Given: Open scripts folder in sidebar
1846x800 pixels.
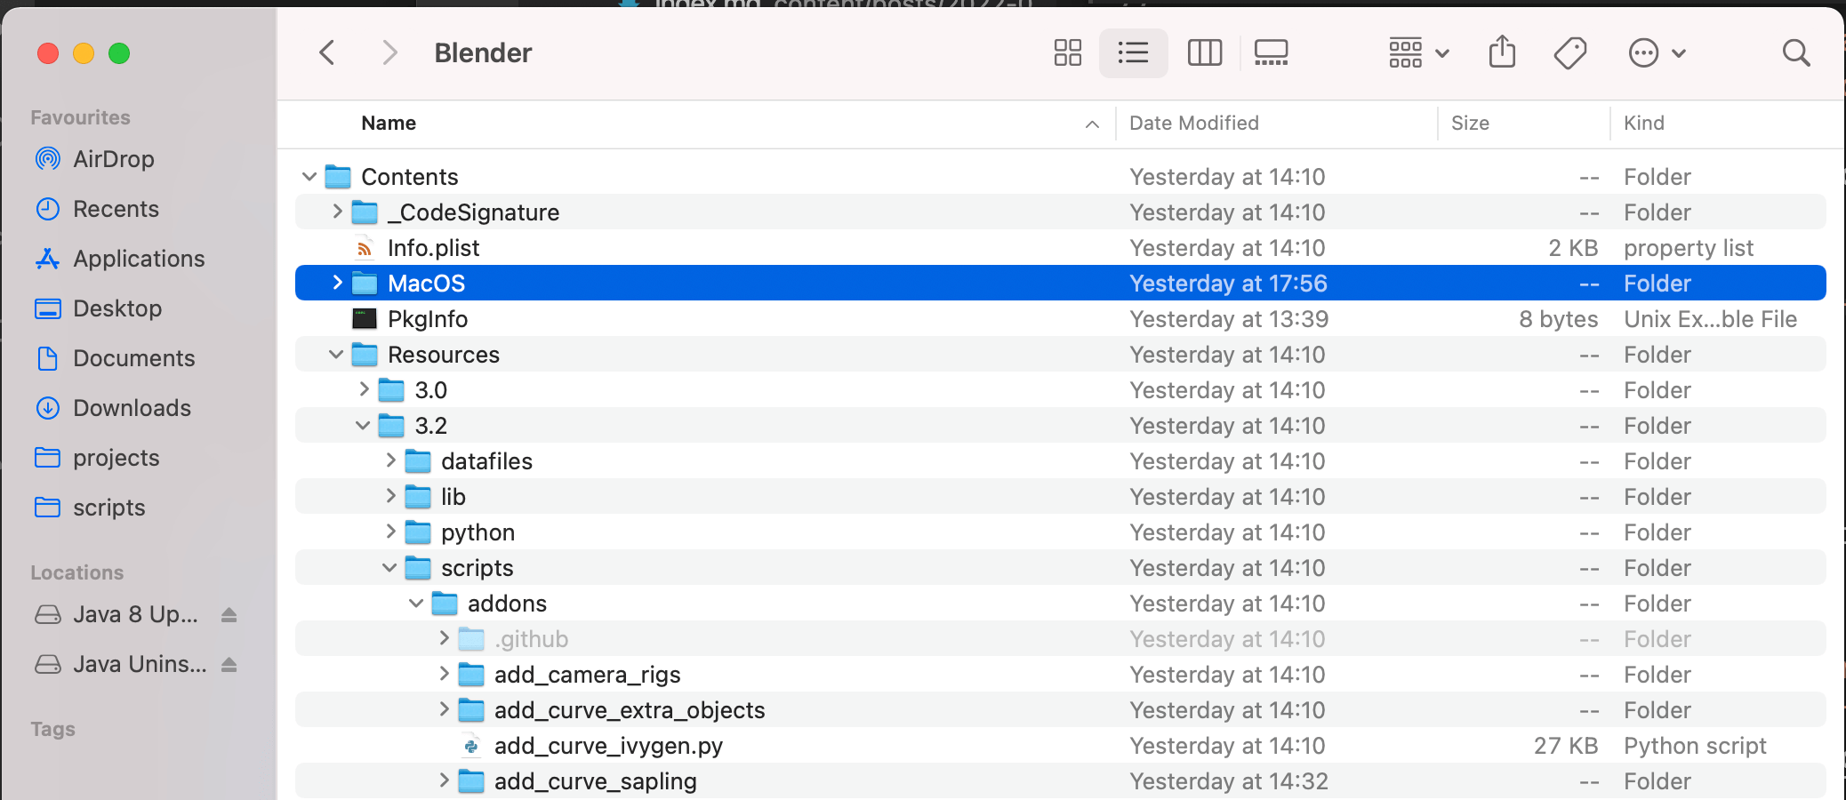Looking at the screenshot, I should (108, 508).
